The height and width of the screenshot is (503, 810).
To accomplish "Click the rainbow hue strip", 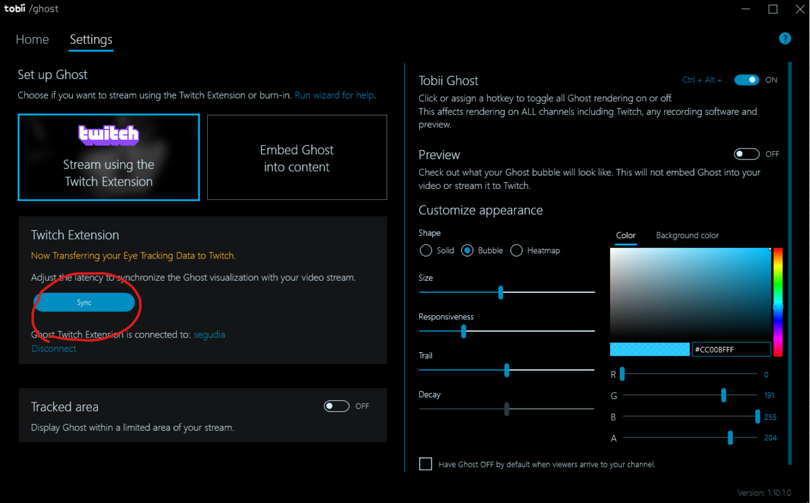I will (x=778, y=302).
